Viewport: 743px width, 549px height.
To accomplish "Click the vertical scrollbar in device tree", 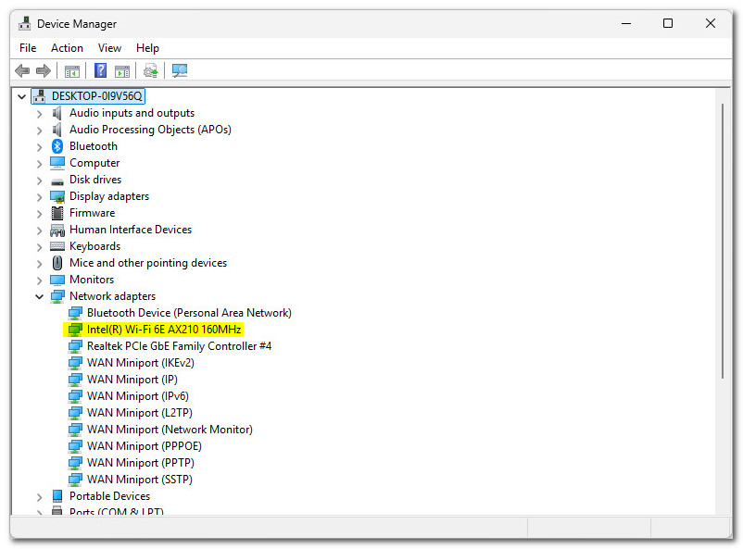I will coord(723,241).
